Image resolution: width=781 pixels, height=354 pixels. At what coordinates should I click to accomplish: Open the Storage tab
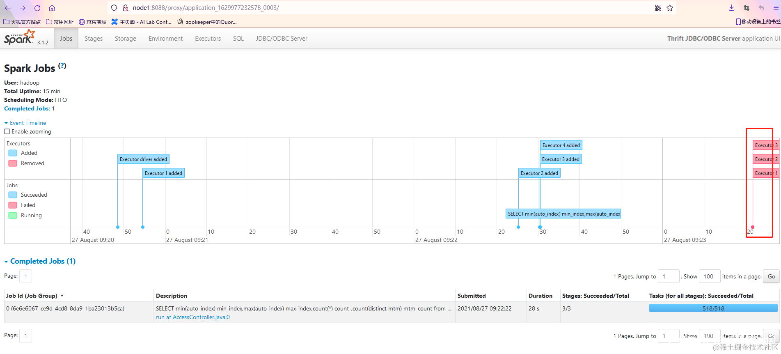(x=126, y=39)
